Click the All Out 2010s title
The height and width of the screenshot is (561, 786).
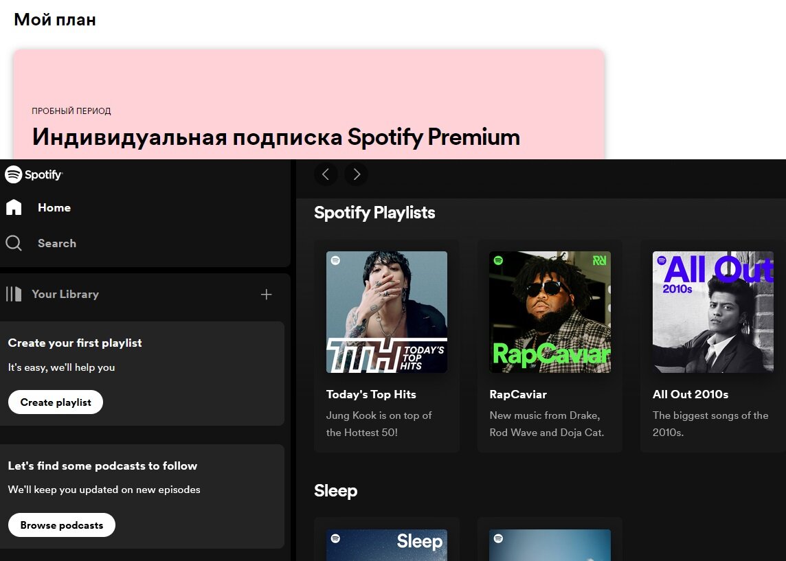(x=690, y=394)
